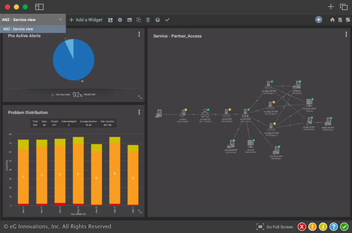
Task: Open Pro Active Alerts widget three-dot menu
Action: (x=139, y=34)
